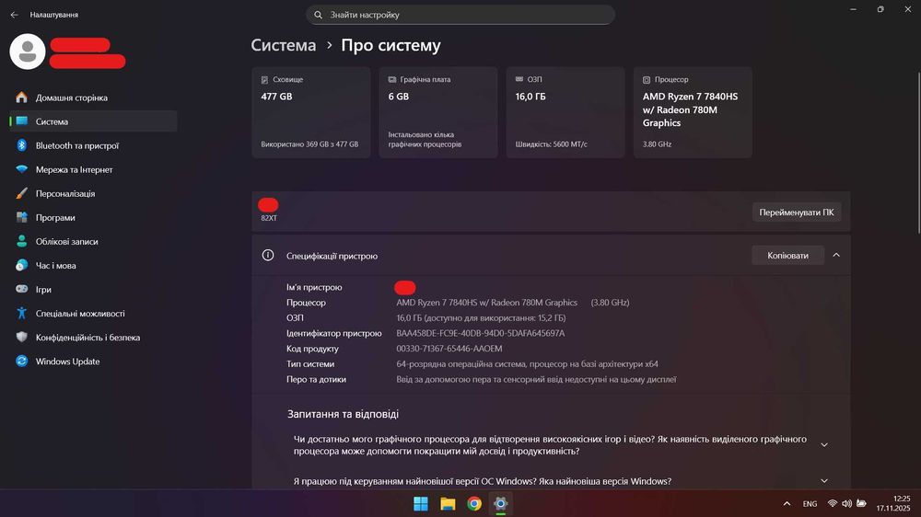Expand the graphics processor question
This screenshot has width=921, height=517.
824,445
